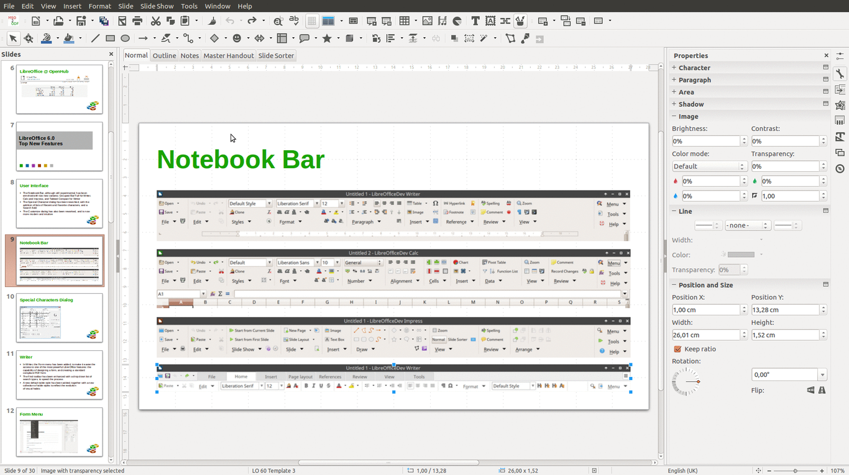This screenshot has width=849, height=475.
Task: Click the Points edit tool icon
Action: click(x=510, y=38)
